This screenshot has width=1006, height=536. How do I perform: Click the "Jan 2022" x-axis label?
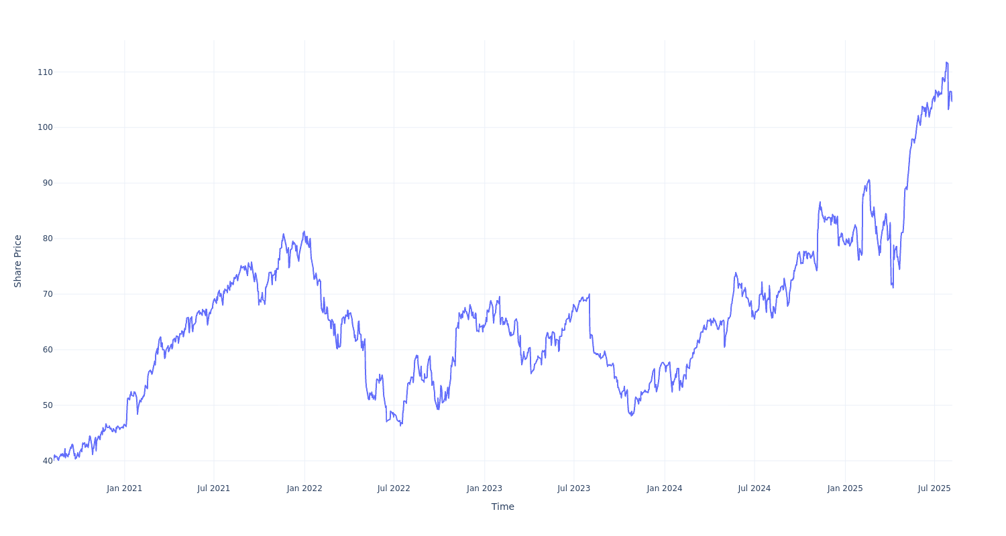tap(304, 488)
